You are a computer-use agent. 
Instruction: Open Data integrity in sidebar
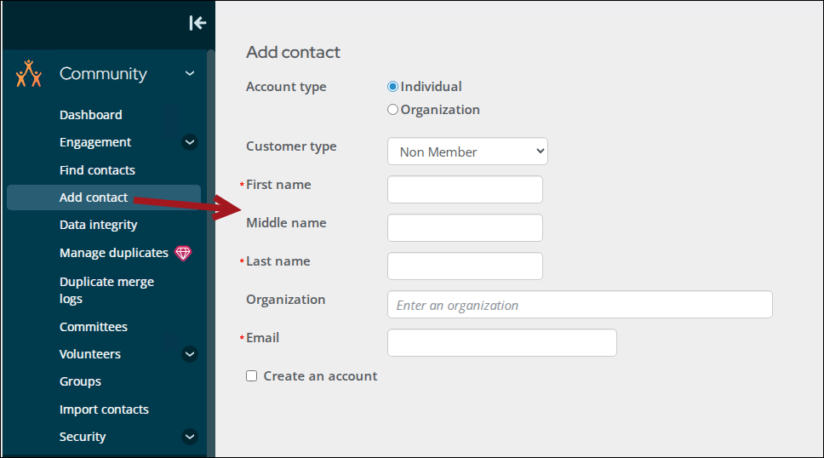[x=98, y=225]
